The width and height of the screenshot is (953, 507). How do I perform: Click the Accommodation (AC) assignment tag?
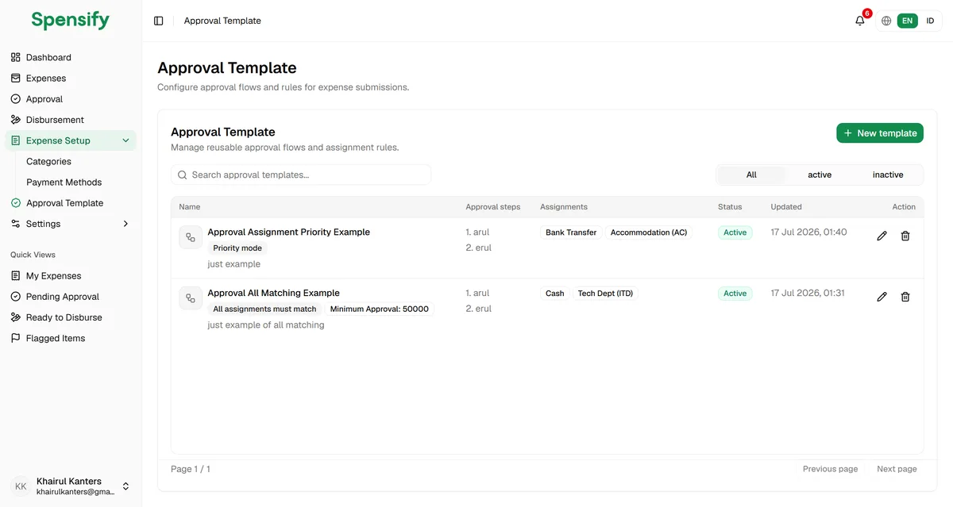pos(649,232)
